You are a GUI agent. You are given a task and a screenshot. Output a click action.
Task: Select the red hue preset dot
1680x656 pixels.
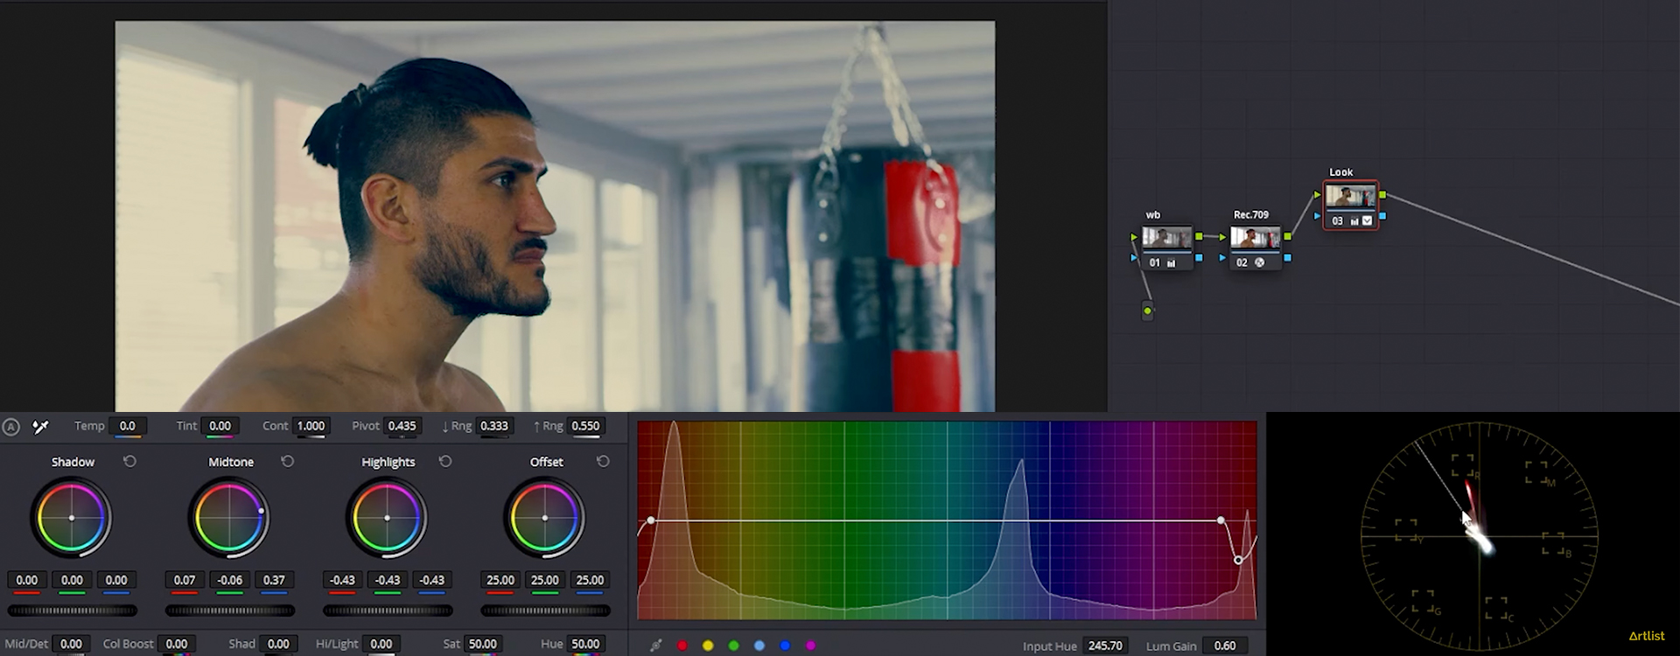pyautogui.click(x=682, y=646)
